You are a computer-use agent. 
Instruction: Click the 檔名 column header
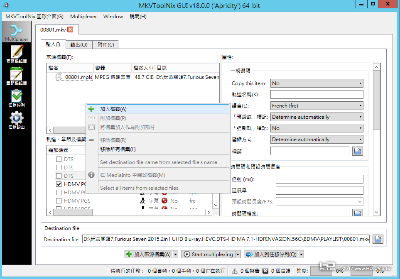[70, 68]
